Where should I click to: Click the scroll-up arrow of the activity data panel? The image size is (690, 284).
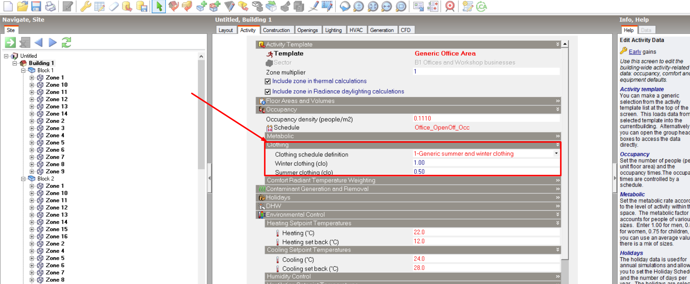565,44
